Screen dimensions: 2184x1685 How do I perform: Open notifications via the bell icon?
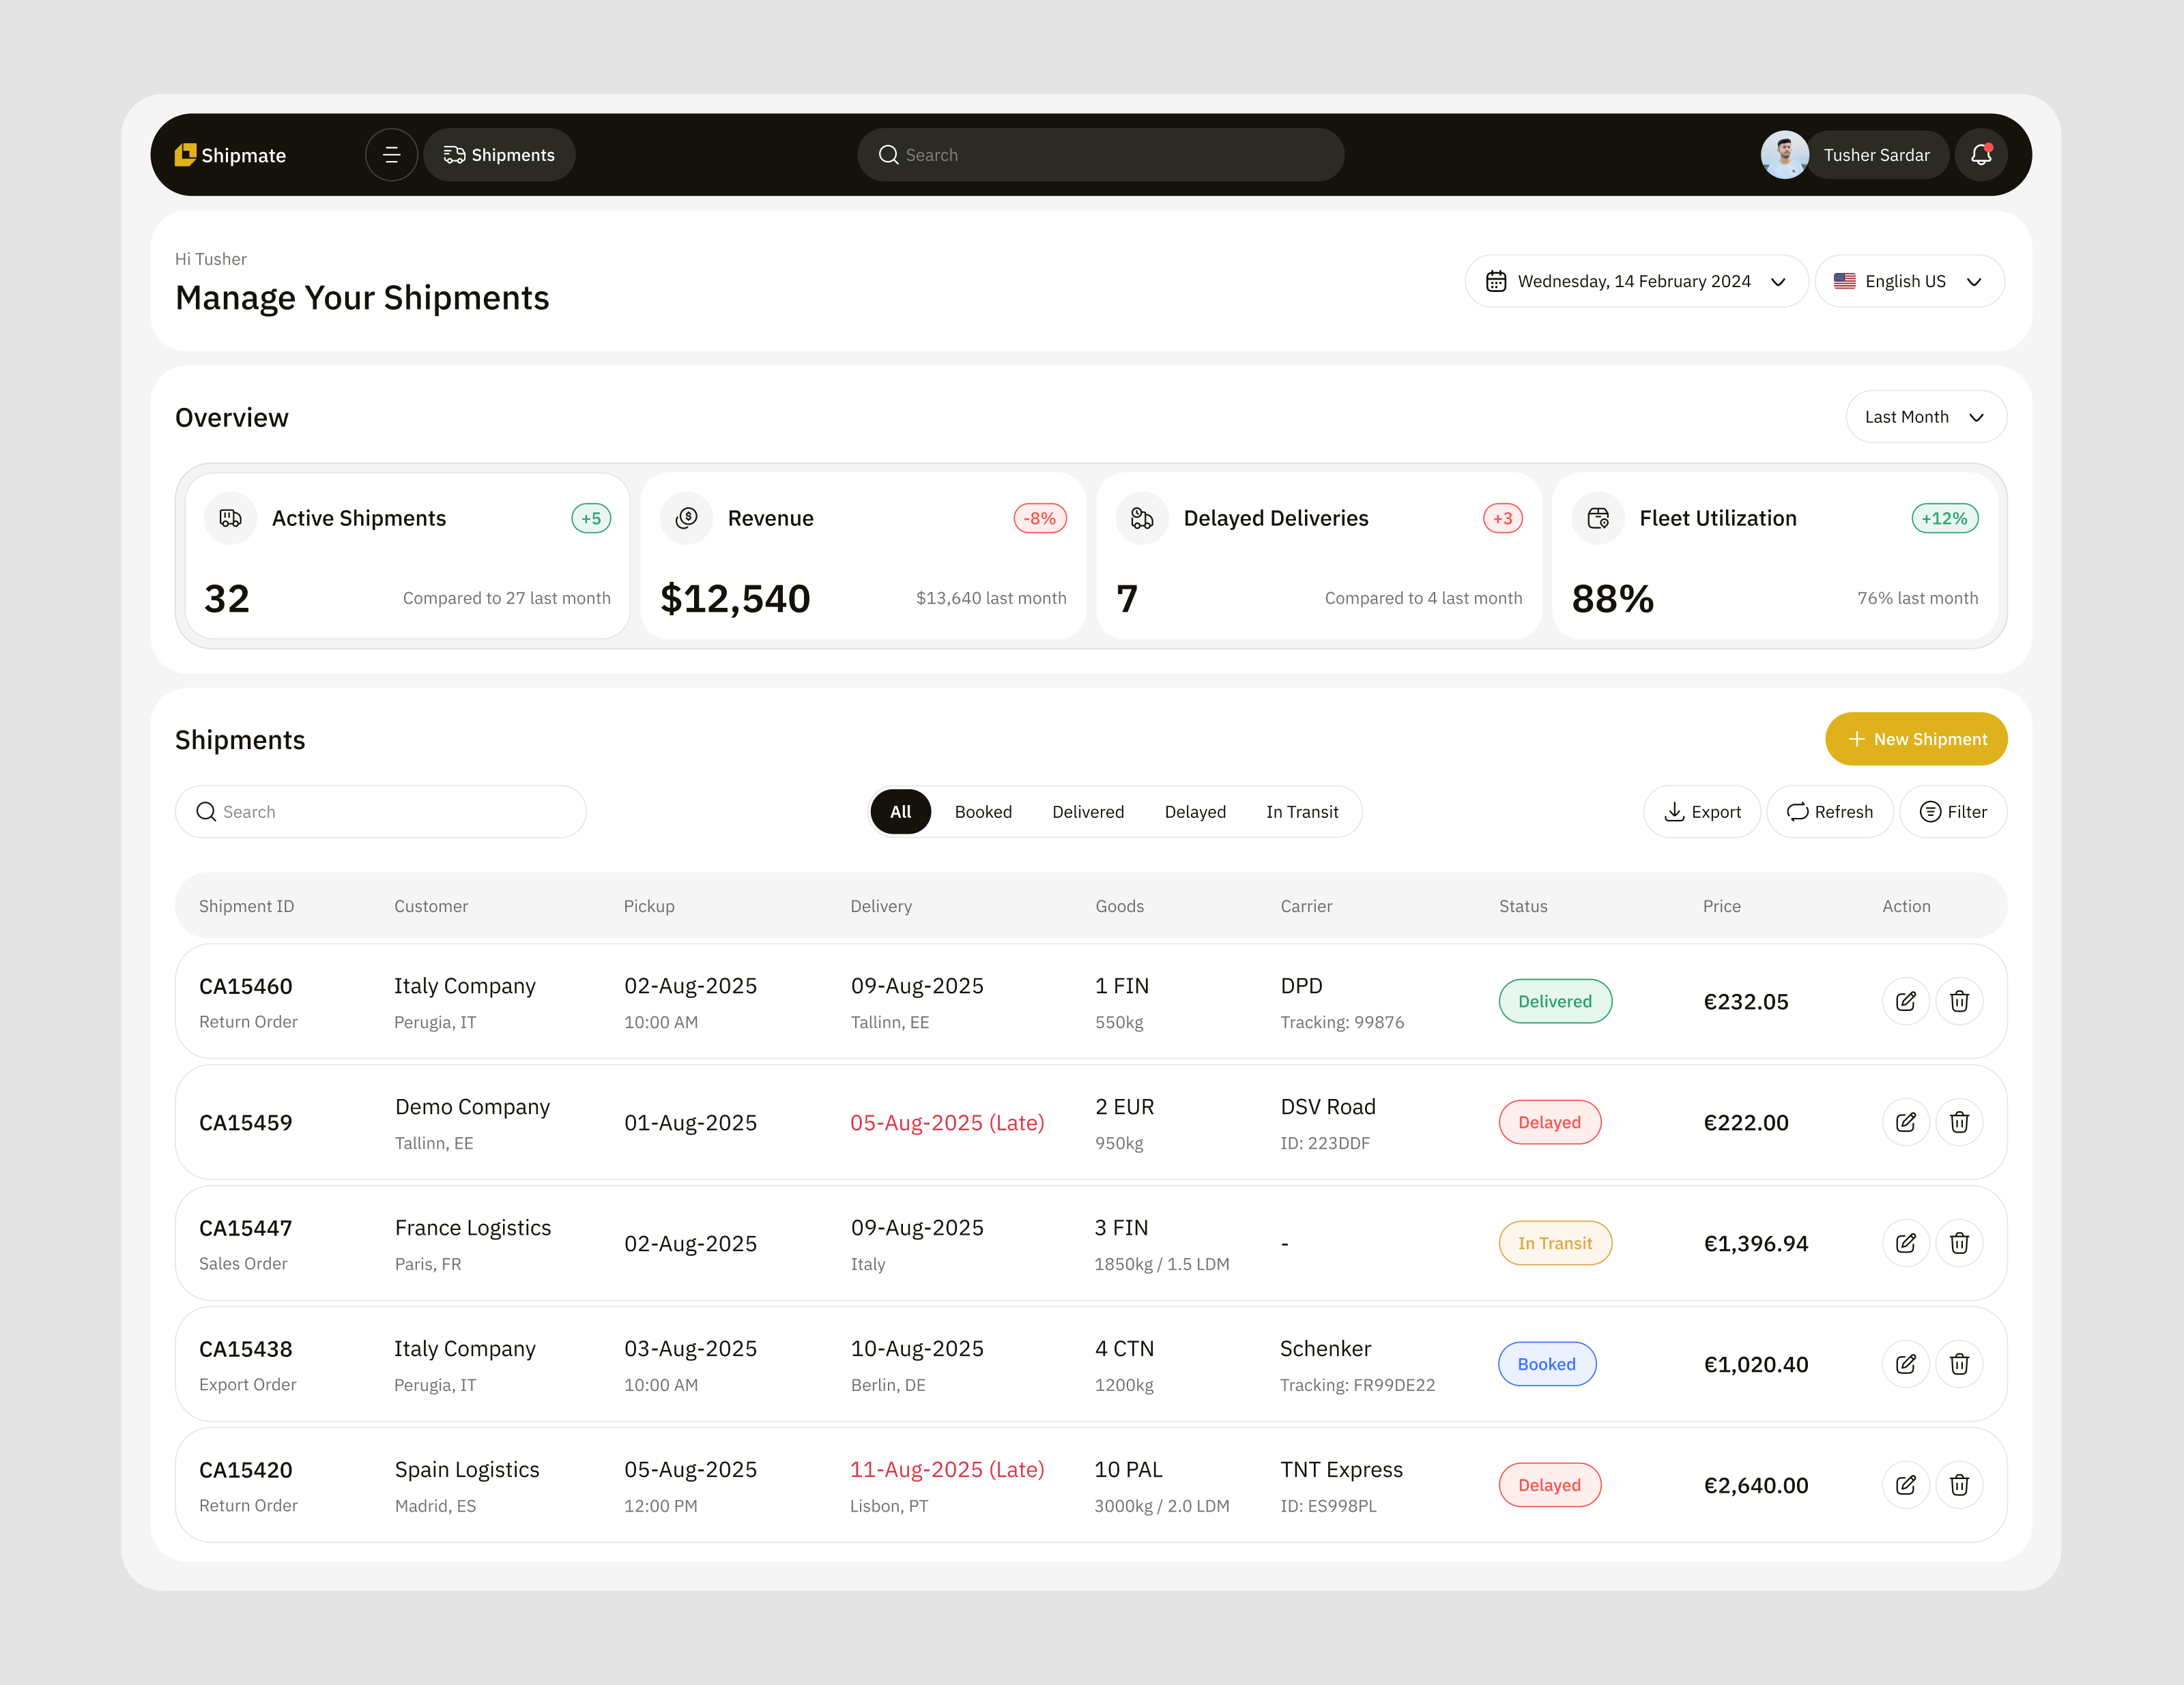(1981, 154)
